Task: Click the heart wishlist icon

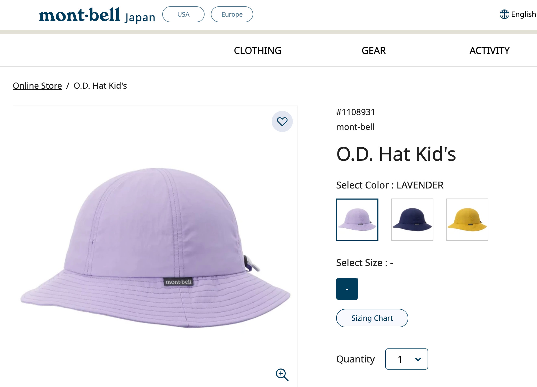Action: click(x=282, y=121)
